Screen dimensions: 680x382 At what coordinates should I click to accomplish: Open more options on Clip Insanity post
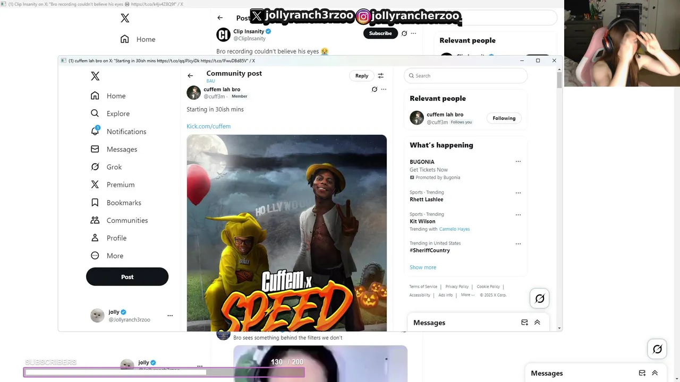pyautogui.click(x=413, y=33)
